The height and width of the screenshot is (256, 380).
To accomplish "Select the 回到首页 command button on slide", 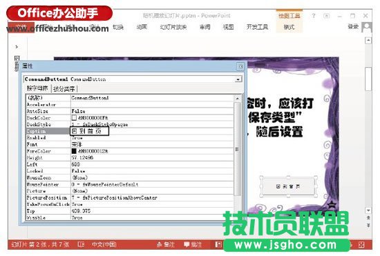I will 288,186.
